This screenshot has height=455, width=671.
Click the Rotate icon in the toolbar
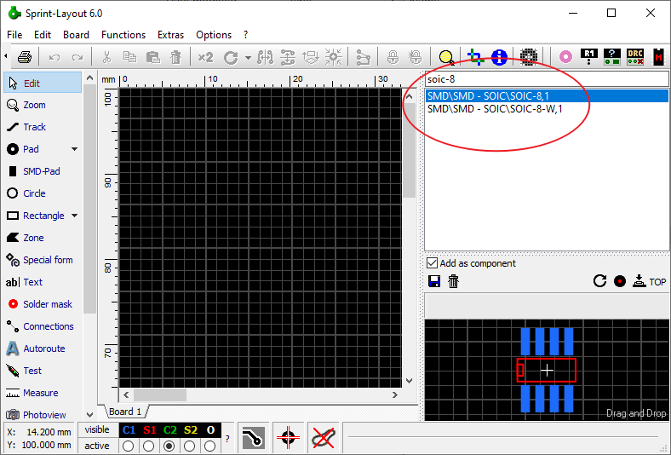click(231, 57)
